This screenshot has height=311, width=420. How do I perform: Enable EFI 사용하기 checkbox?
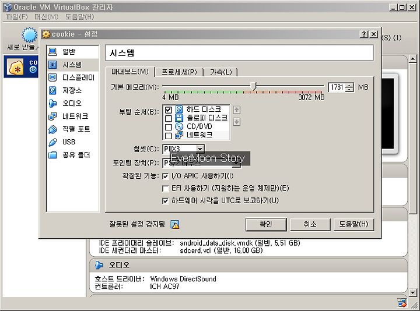pos(165,188)
